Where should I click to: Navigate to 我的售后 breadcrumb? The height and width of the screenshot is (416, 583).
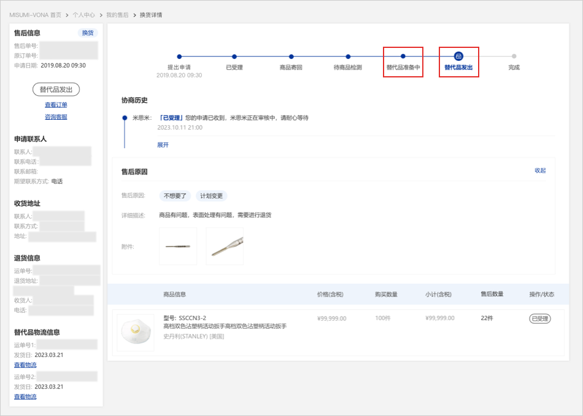pos(117,15)
